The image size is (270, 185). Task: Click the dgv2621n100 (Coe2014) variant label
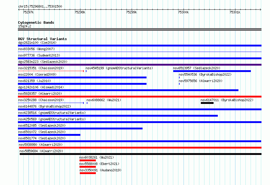[37, 43]
